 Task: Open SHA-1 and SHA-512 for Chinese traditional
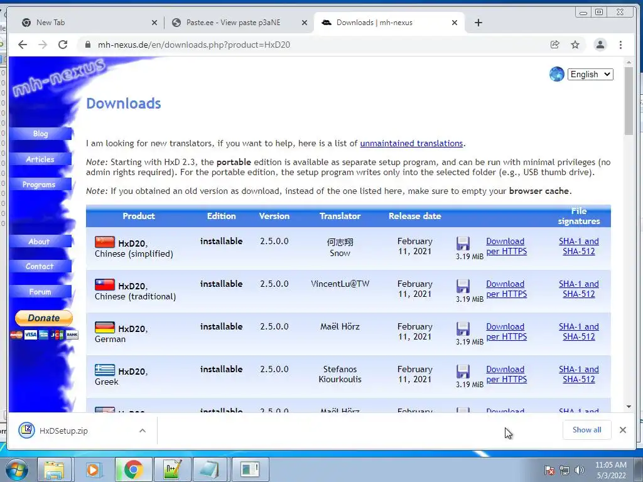[x=578, y=289]
